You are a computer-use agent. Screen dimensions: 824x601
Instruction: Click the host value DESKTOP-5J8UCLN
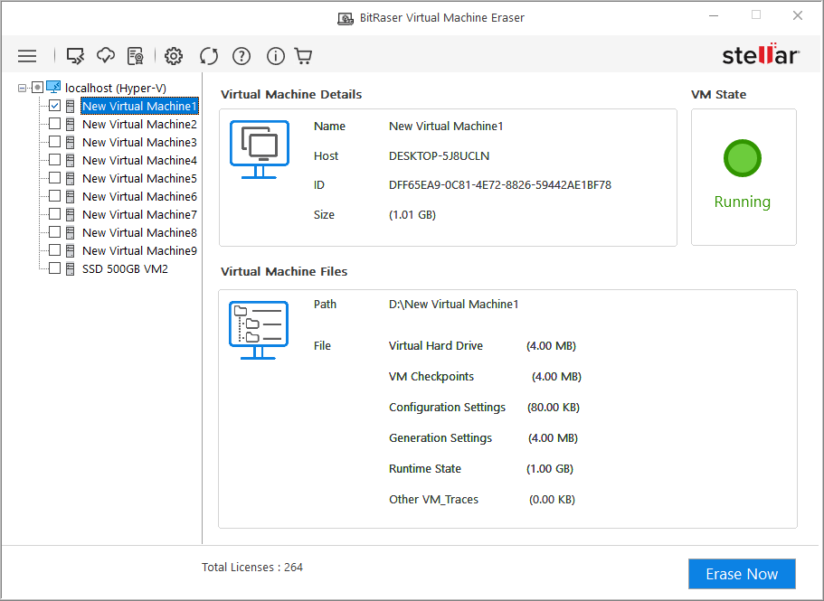coord(439,155)
